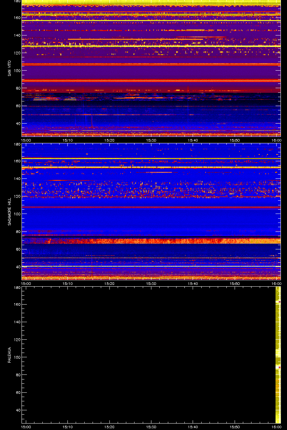Click the SAN VITO station label

(x=10, y=68)
